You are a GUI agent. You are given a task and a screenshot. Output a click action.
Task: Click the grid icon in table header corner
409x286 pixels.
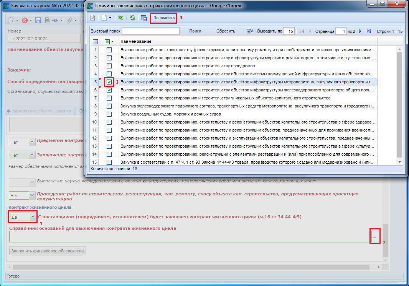(x=95, y=41)
